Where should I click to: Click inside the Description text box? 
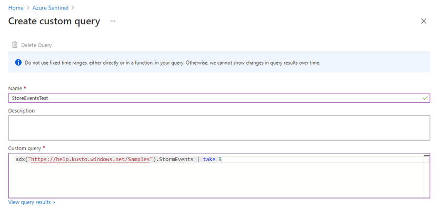219,128
